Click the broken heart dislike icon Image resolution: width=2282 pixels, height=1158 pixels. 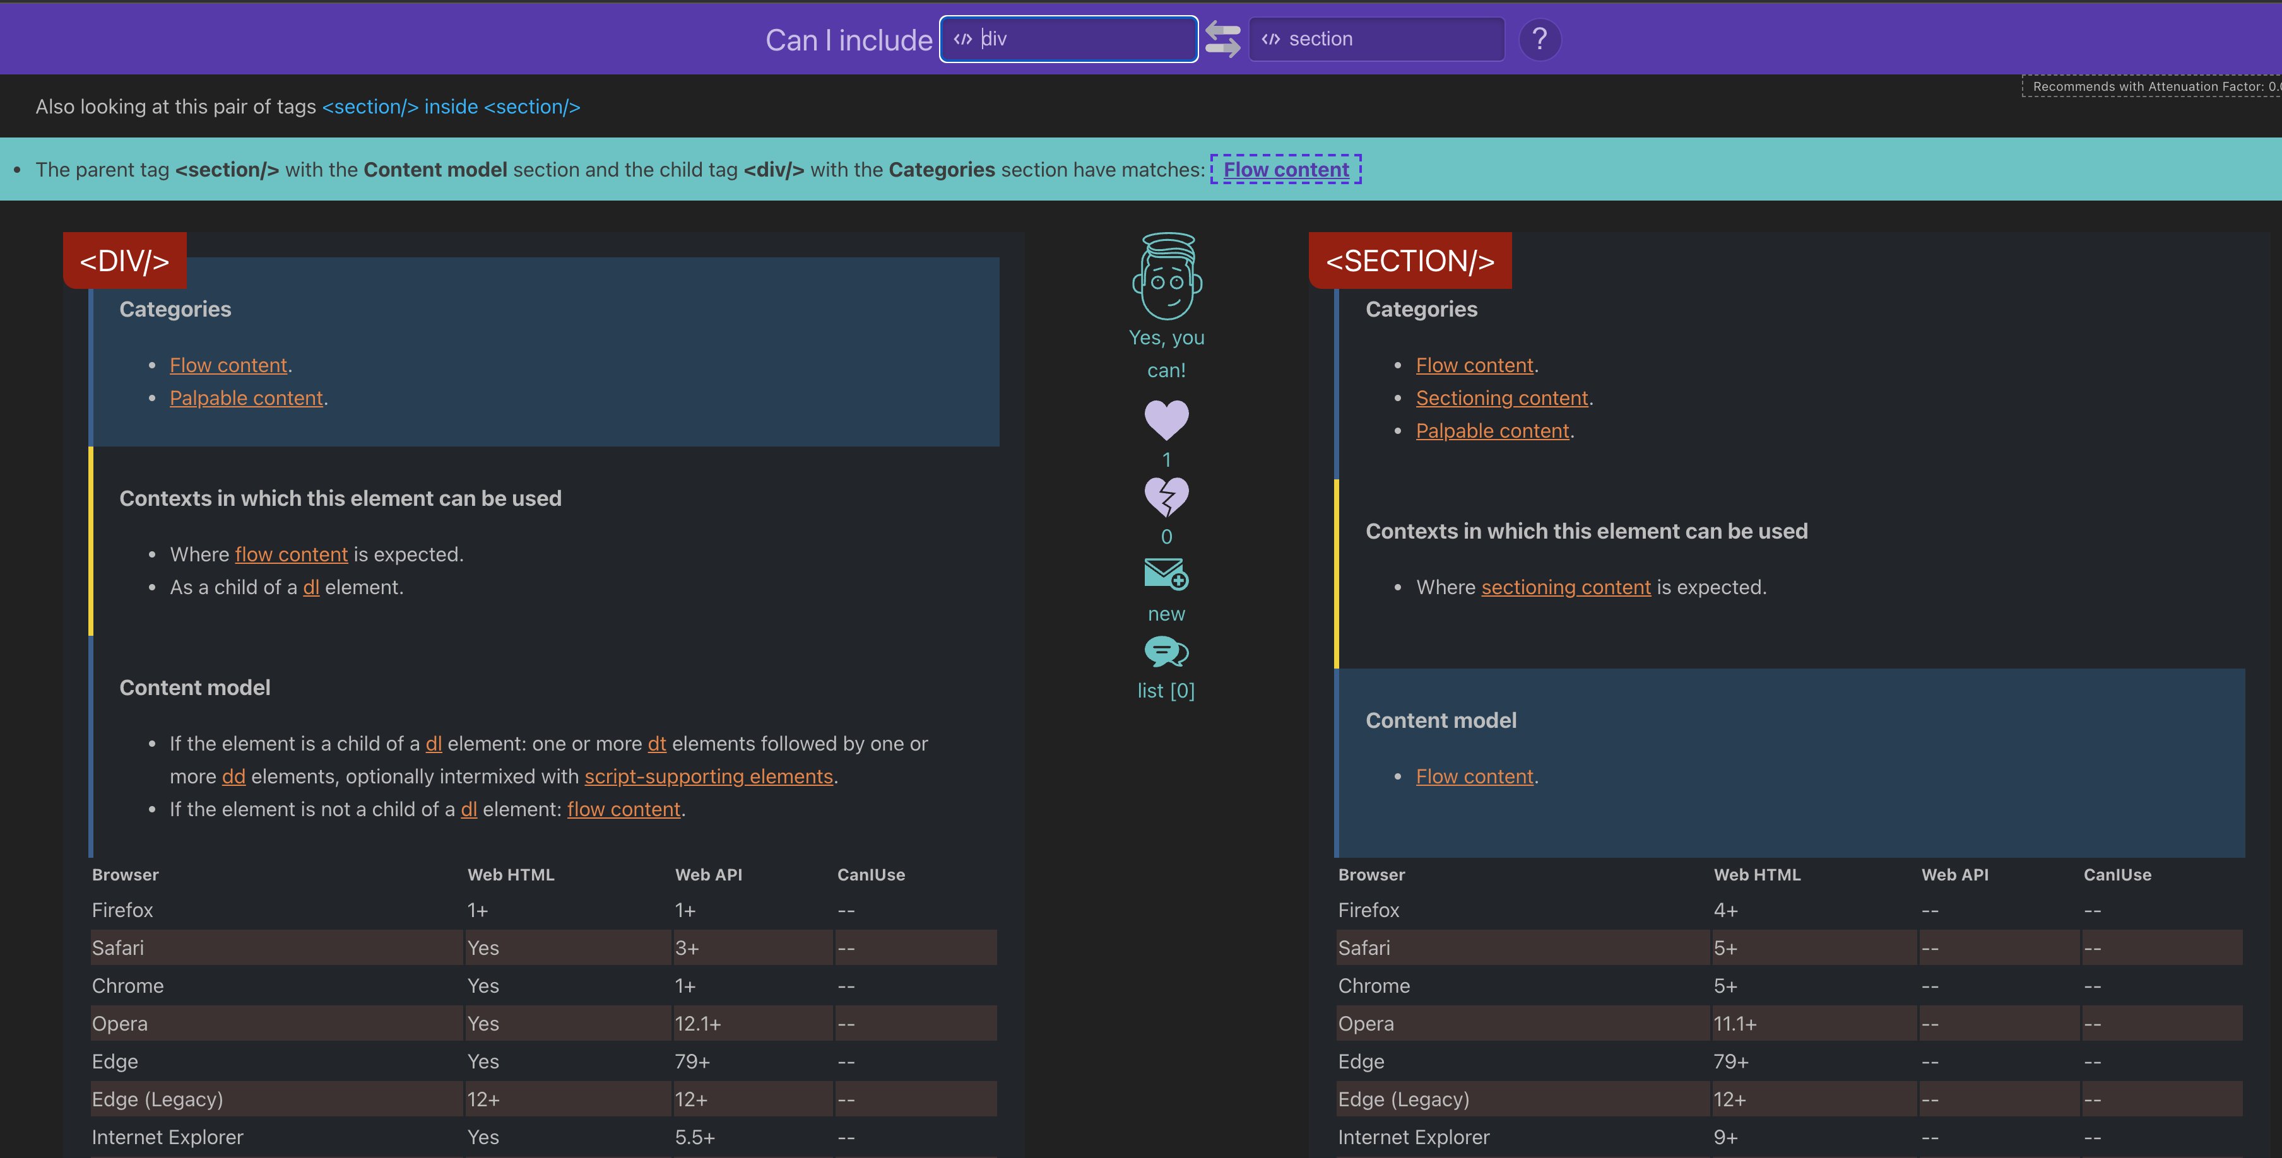pyautogui.click(x=1166, y=496)
